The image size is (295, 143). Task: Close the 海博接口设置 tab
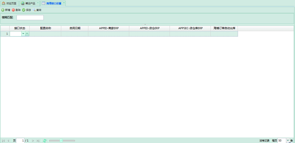click(x=64, y=3)
